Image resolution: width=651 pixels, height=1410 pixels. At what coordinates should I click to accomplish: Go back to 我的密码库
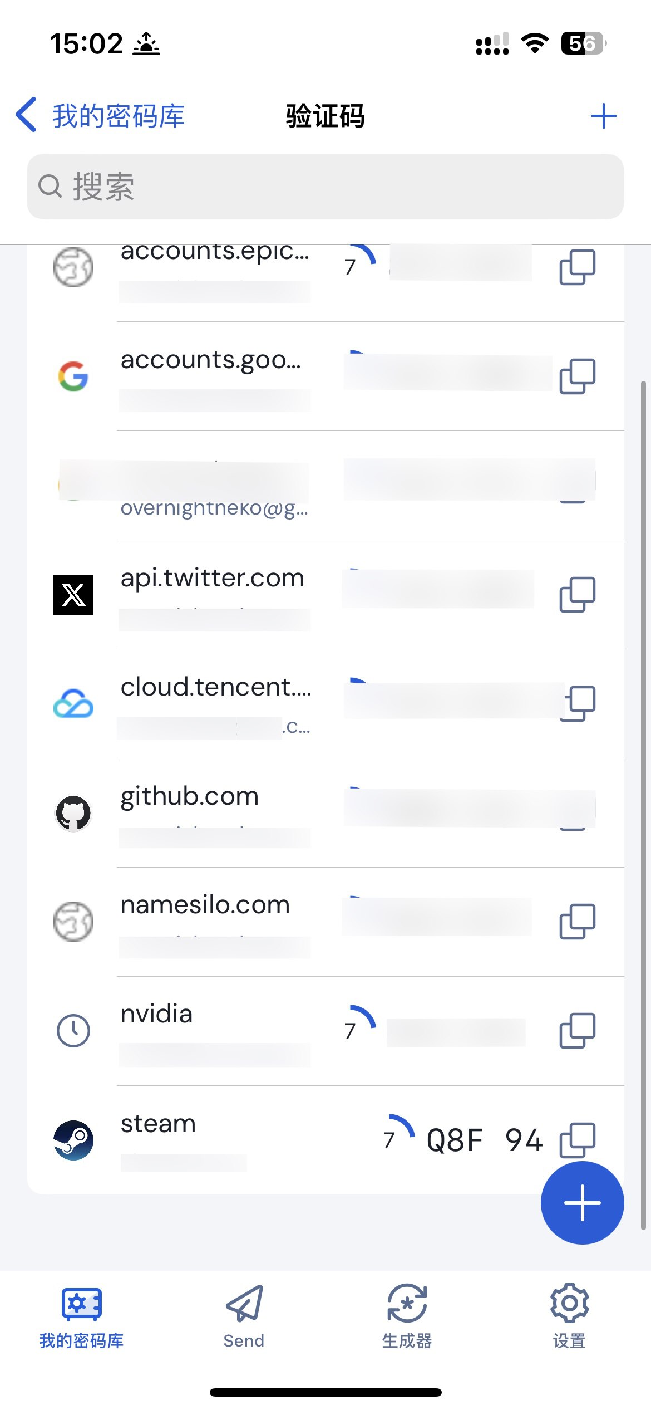click(x=100, y=116)
